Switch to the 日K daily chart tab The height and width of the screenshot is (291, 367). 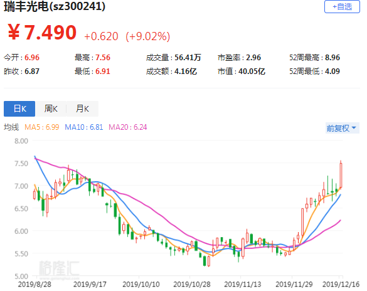tap(19, 108)
